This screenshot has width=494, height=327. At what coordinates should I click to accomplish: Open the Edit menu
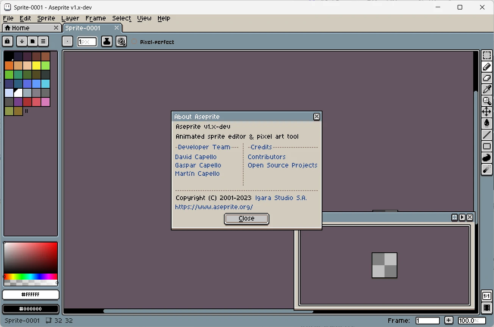pos(25,18)
